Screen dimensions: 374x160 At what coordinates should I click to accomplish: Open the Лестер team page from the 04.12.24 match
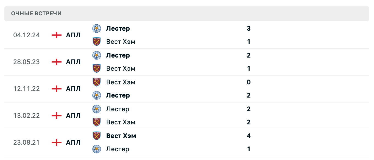118,28
